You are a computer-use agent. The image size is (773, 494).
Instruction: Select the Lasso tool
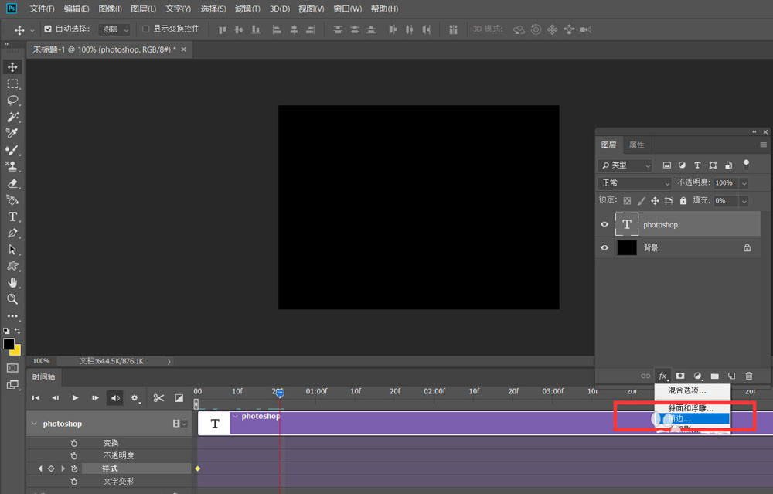tap(12, 101)
